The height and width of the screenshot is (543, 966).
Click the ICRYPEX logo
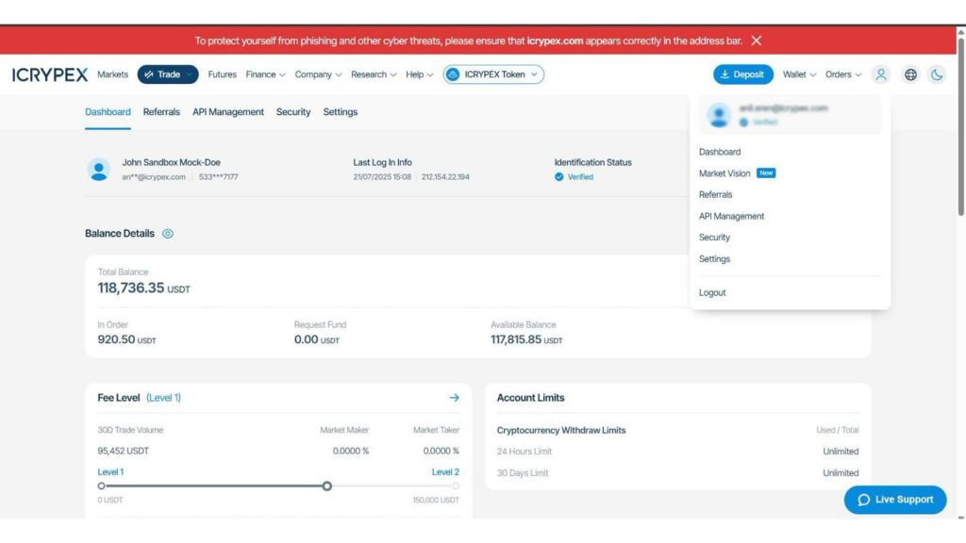[x=50, y=74]
